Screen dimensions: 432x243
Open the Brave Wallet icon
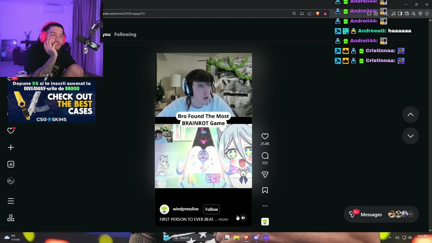(407, 13)
